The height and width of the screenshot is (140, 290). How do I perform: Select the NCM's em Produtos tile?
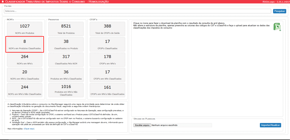[x=25, y=29]
